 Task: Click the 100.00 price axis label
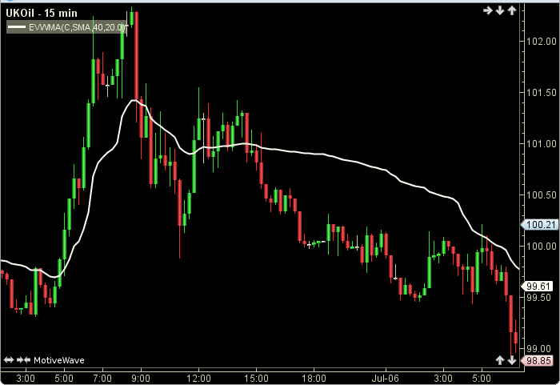click(542, 247)
